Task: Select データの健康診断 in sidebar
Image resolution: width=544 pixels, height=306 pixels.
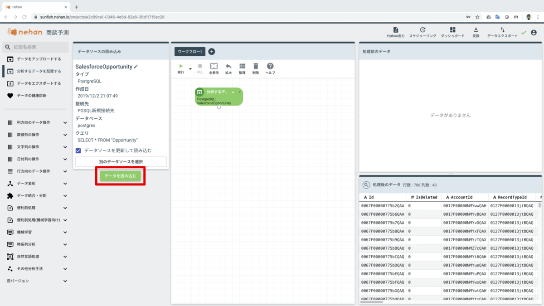Action: point(35,96)
